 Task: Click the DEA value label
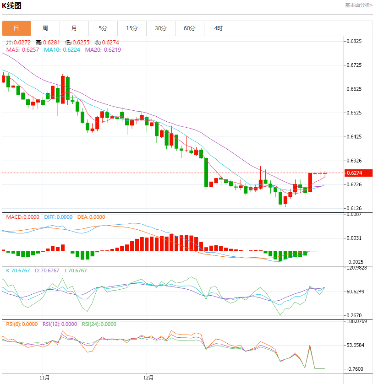[x=91, y=217]
